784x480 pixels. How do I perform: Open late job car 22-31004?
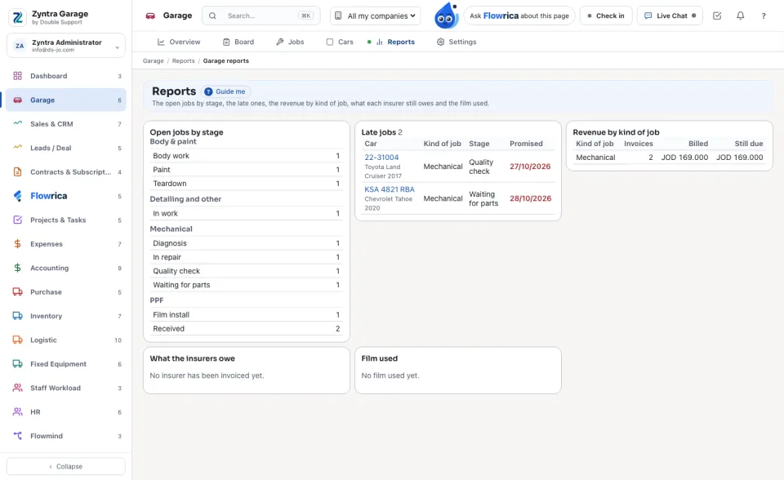point(381,157)
